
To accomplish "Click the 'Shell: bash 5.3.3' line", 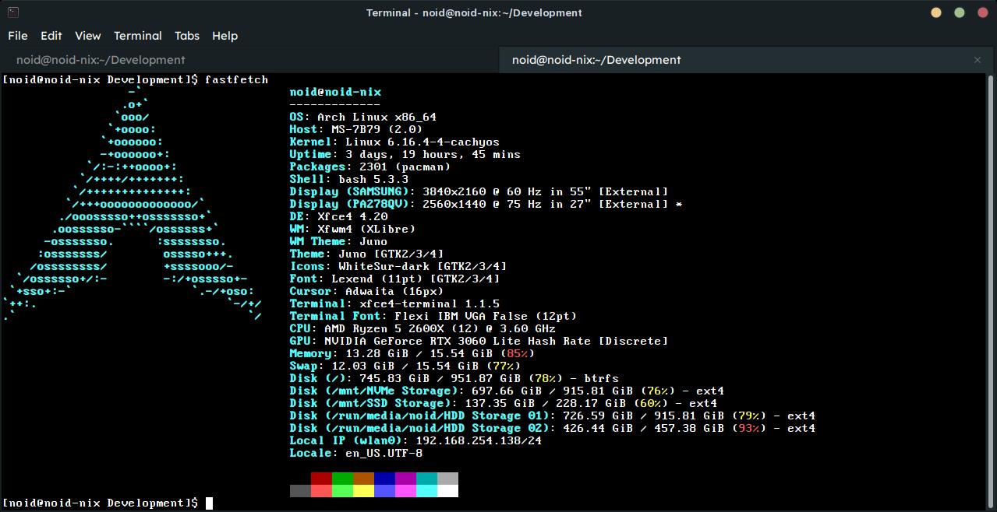I will pos(349,179).
